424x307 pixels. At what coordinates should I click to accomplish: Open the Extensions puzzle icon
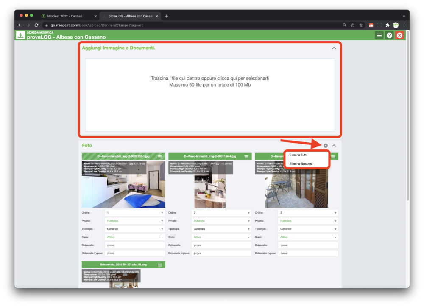coord(388,25)
